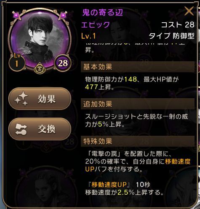Select the character portrait medallion
Image resolution: width=200 pixels, height=209 pixels.
coord(40,39)
